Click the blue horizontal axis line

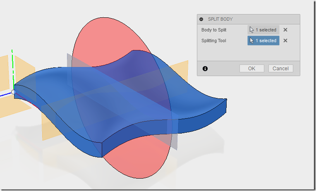pyautogui.click(x=5, y=95)
